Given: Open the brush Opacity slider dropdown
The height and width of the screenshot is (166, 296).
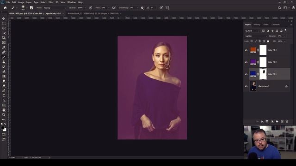Looking at the screenshot, I should point(85,8).
